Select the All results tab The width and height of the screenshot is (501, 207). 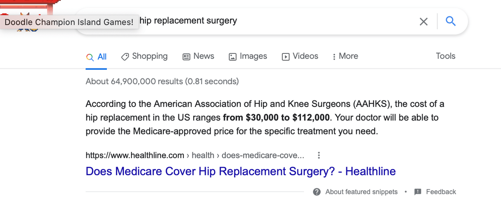point(96,57)
